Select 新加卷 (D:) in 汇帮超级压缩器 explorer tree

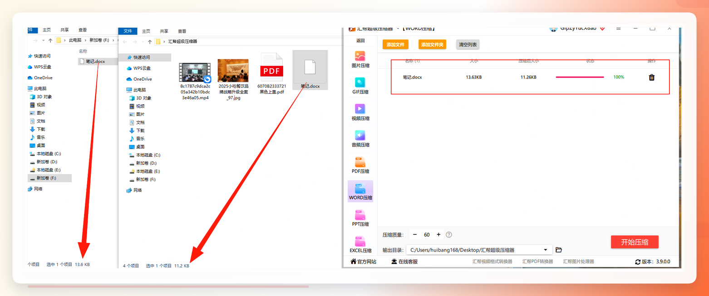[x=143, y=163]
